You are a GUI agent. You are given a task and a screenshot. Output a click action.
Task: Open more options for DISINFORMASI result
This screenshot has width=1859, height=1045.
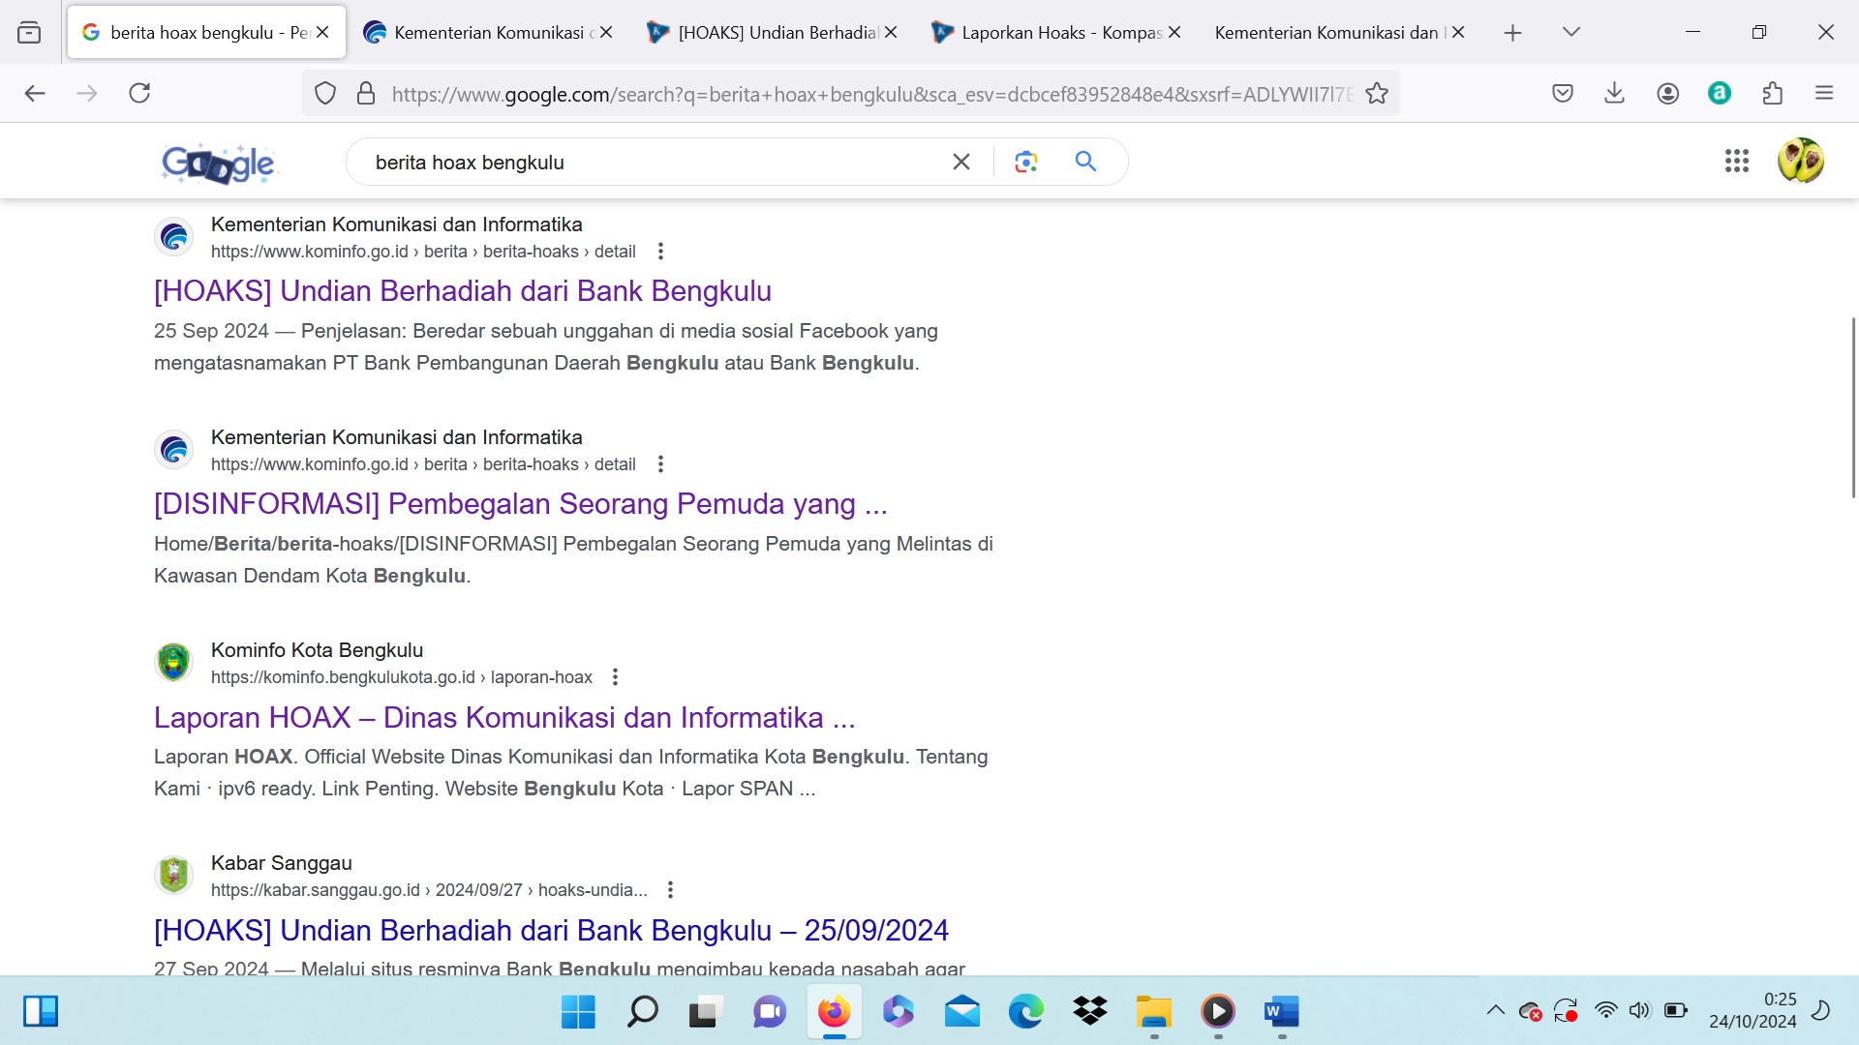coord(660,464)
